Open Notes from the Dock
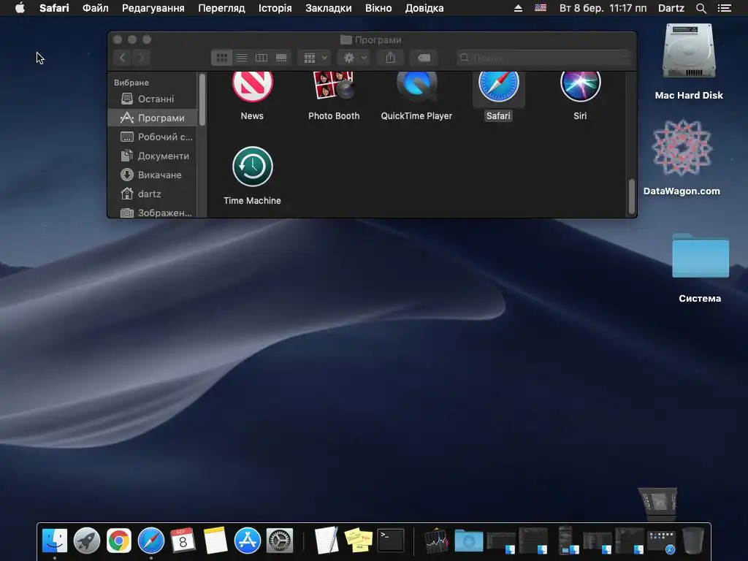The height and width of the screenshot is (561, 748). coord(215,541)
